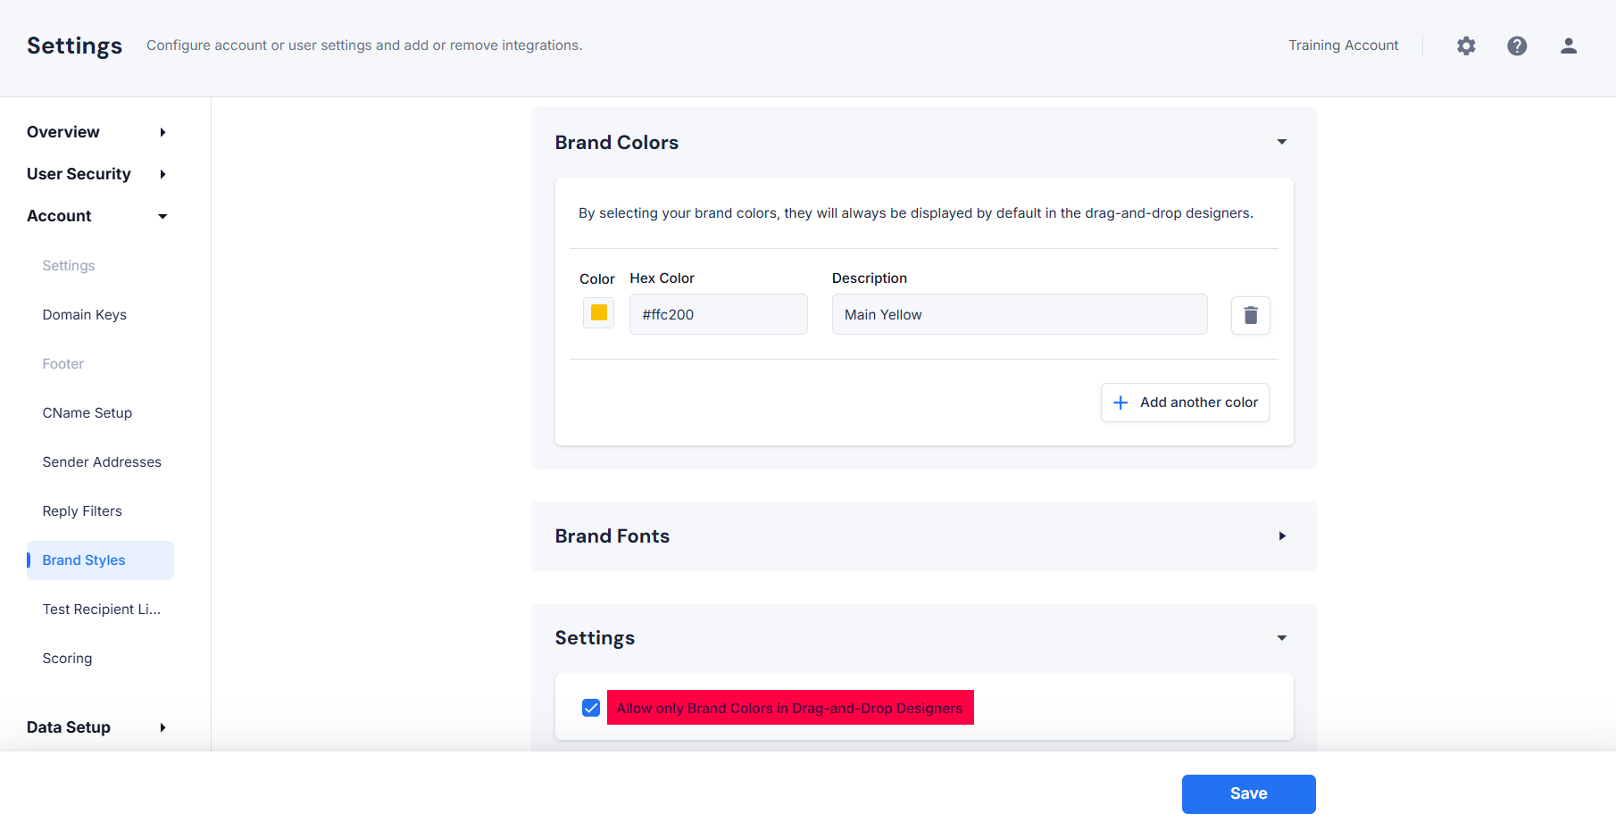Expand the Overview sidebar menu
Screen dimensions: 1616x830
162,132
